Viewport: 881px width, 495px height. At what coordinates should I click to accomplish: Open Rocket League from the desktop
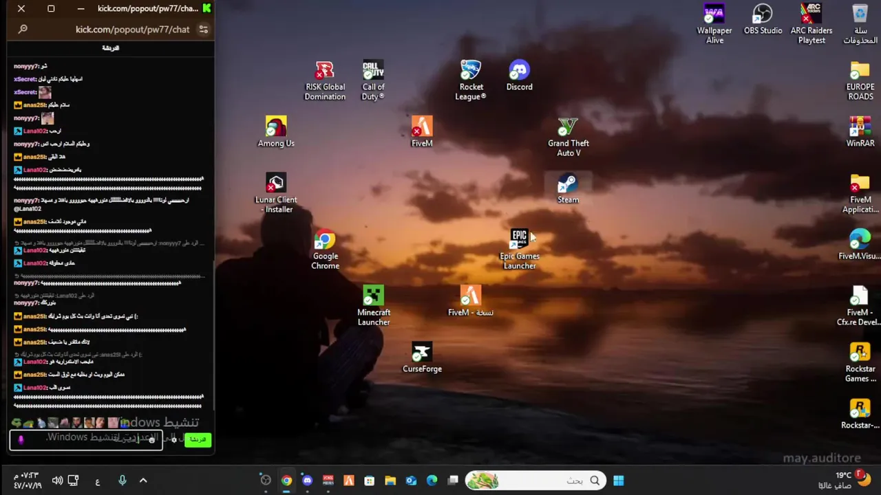tap(471, 81)
